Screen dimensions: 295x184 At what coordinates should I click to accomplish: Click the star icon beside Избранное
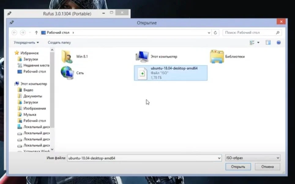tap(17, 53)
